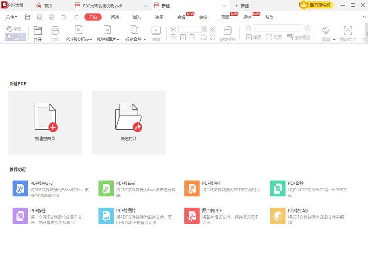368x276 pixels.
Task: Open the PDF转Exel conversion icon
Action: [106, 189]
